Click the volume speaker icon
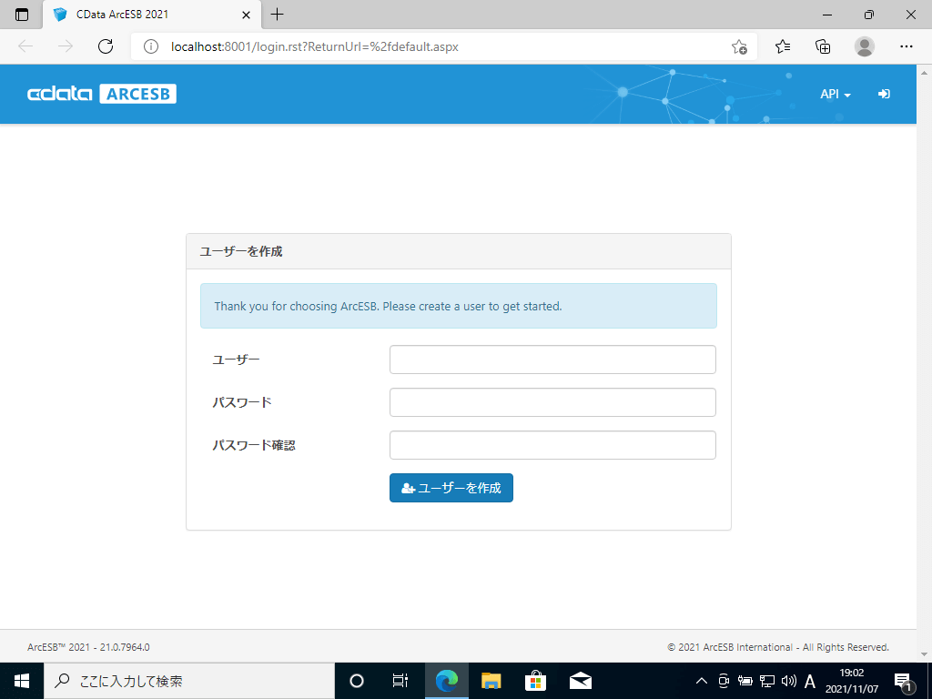 [788, 681]
